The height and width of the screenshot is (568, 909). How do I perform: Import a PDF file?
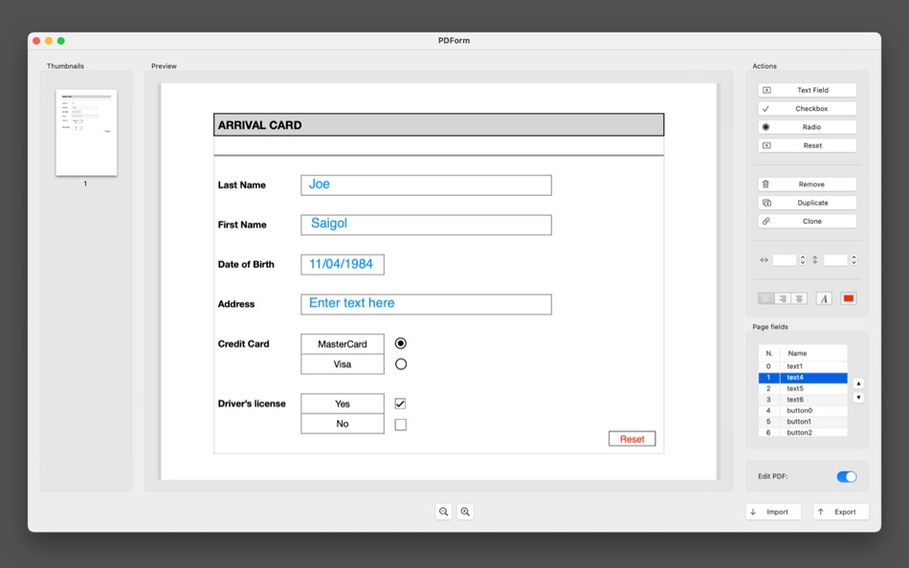pyautogui.click(x=773, y=512)
